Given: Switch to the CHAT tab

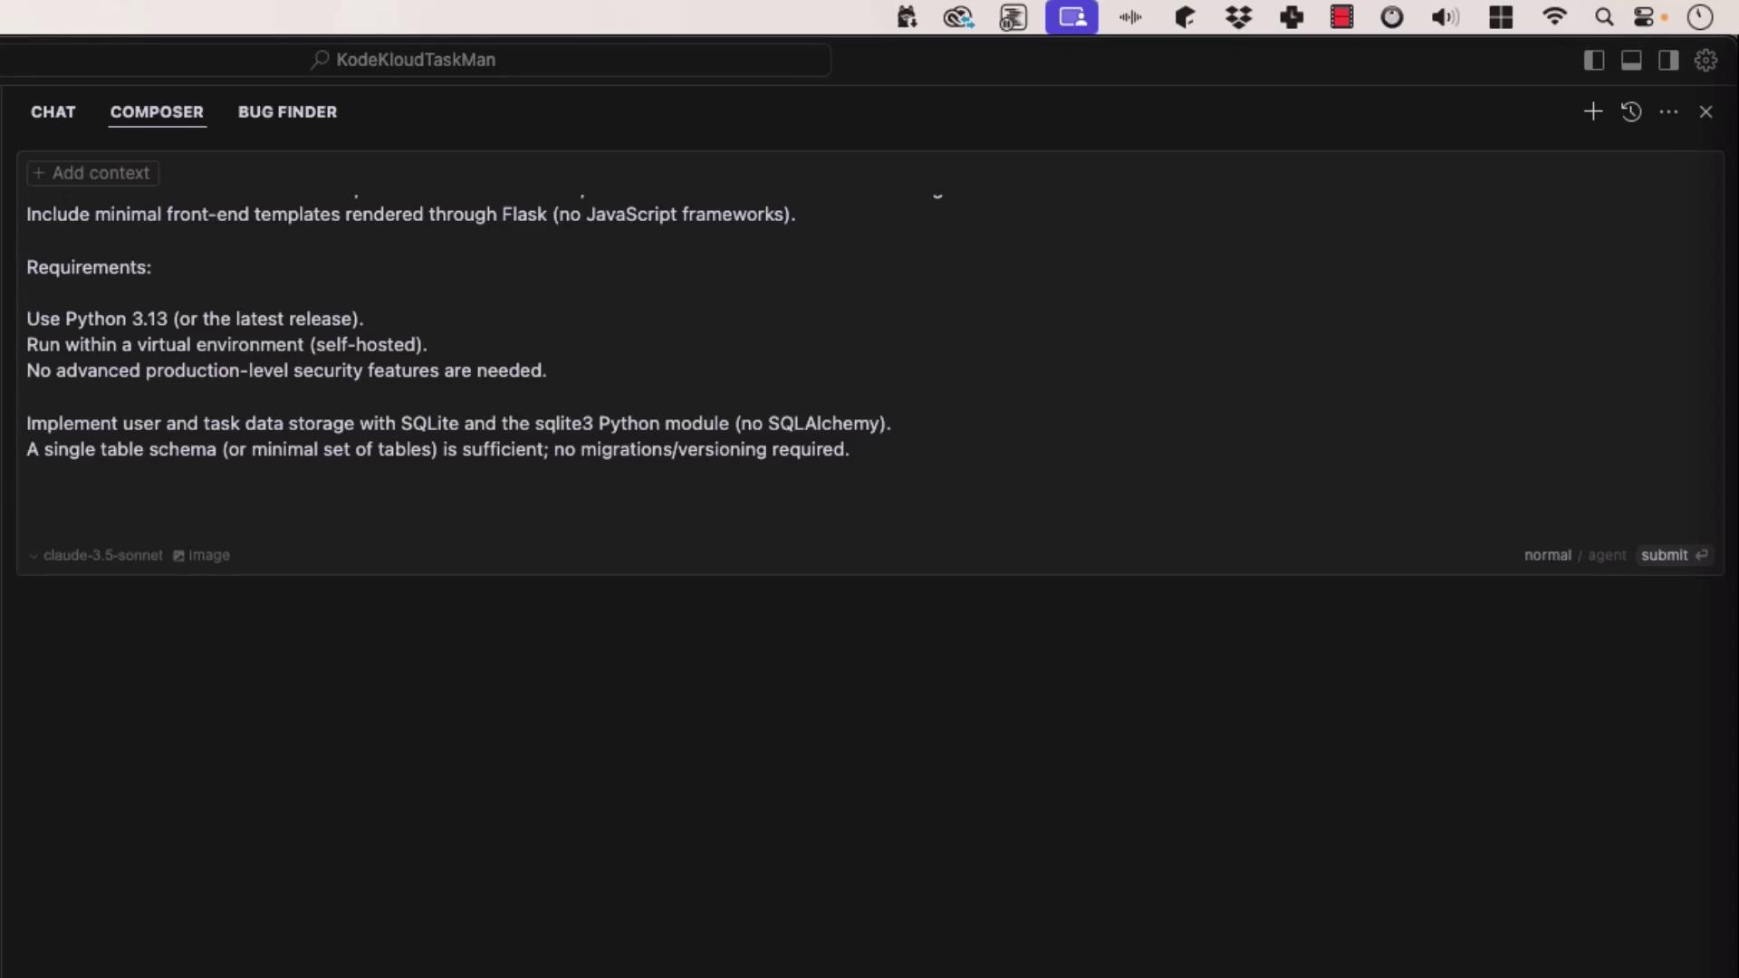Looking at the screenshot, I should [53, 111].
